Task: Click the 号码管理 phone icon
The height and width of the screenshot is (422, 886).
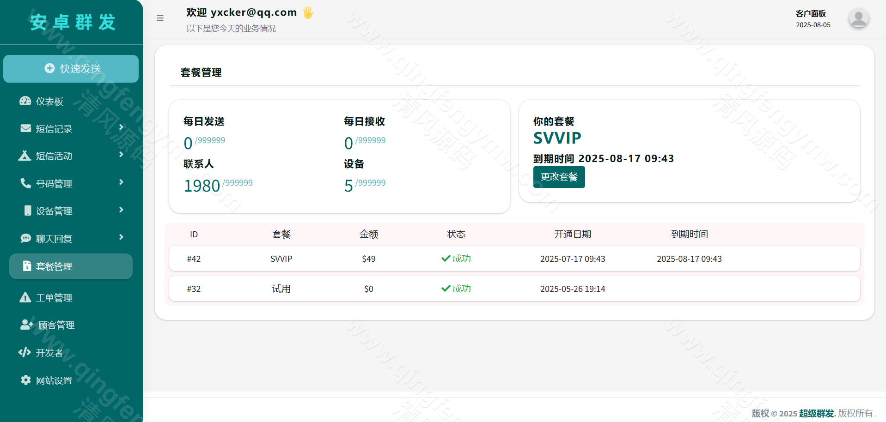Action: [x=26, y=183]
